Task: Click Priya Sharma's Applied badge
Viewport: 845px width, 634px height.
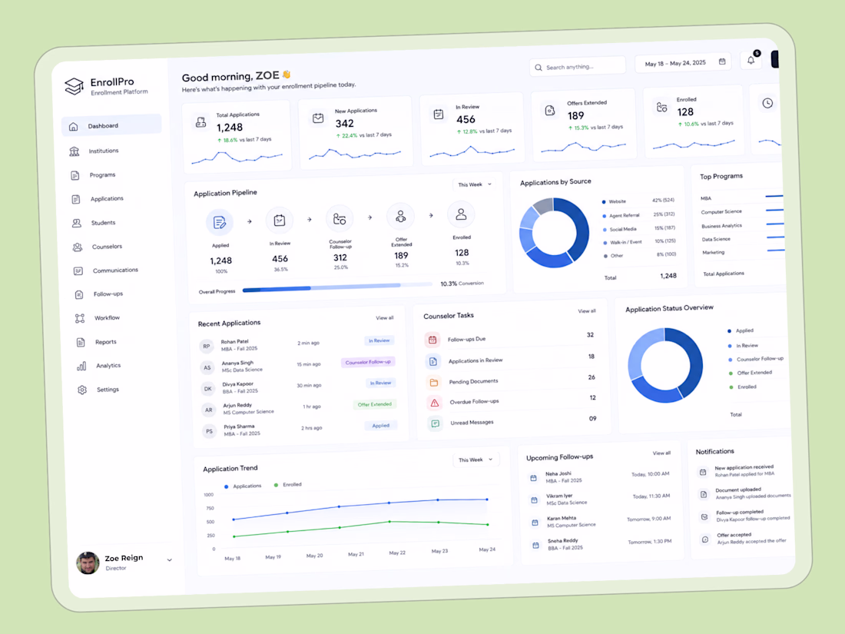Action: coord(380,426)
